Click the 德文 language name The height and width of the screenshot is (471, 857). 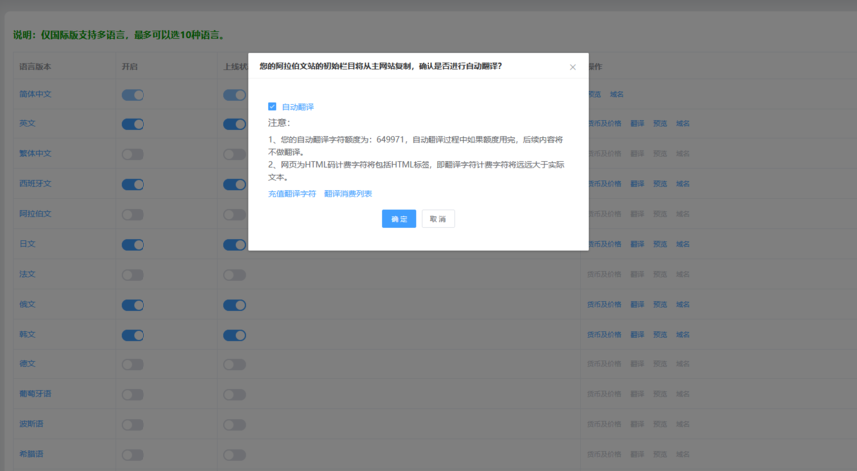27,364
